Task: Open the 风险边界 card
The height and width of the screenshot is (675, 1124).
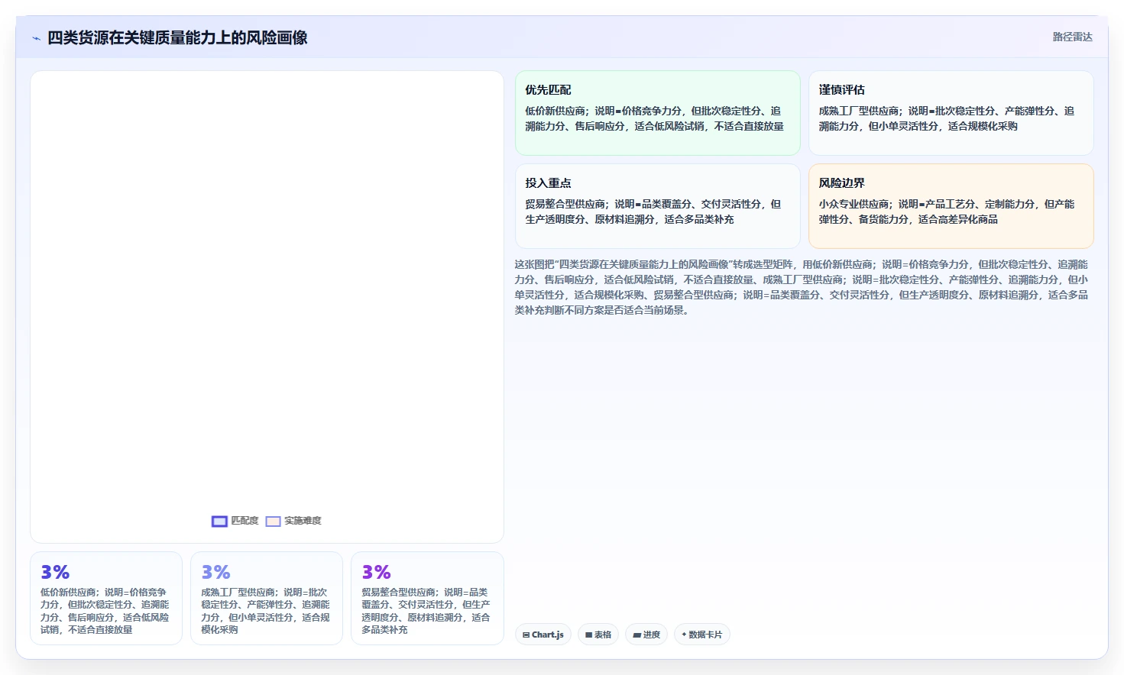Action: 951,206
